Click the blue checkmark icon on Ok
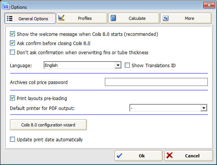Image resolution: width=217 pixels, height=165 pixels. pos(119,155)
